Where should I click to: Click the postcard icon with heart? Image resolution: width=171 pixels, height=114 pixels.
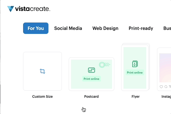91,70
